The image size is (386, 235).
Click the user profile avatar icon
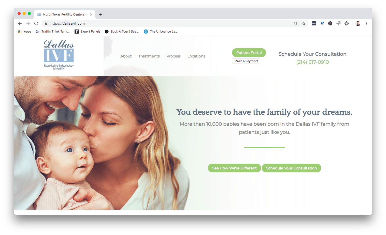pyautogui.click(x=358, y=23)
